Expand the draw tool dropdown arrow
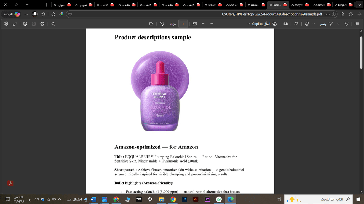Image resolution: width=364 pixels, height=204 pixels. (314, 24)
